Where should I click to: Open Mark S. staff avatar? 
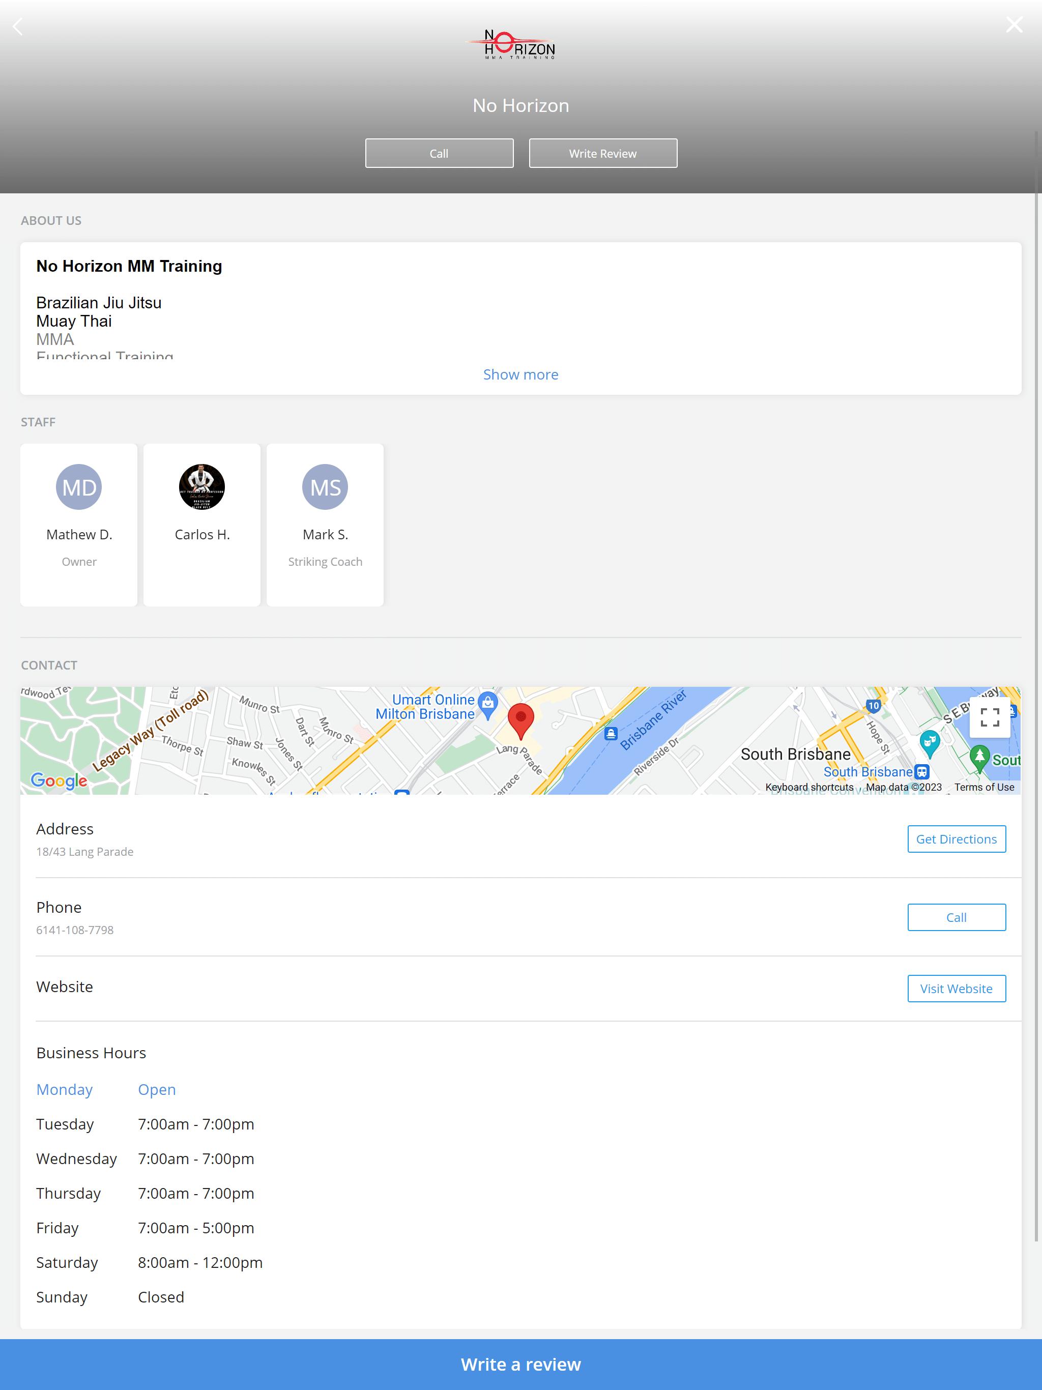[x=325, y=487]
